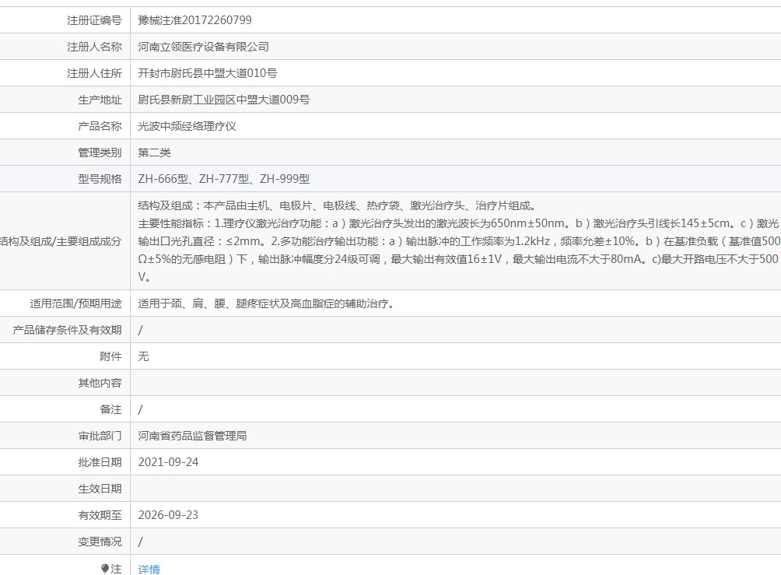
Task: Click the 型号规格 label
Action: coord(100,178)
